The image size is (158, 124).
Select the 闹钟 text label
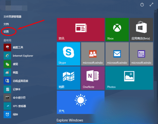point(15,114)
